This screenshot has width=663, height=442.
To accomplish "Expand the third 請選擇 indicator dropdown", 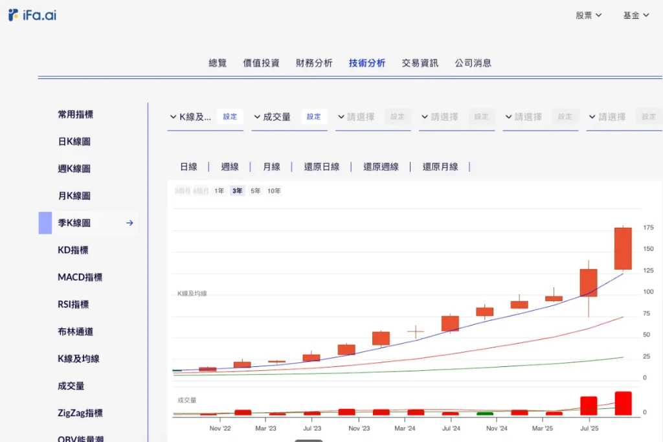I will click(x=357, y=116).
